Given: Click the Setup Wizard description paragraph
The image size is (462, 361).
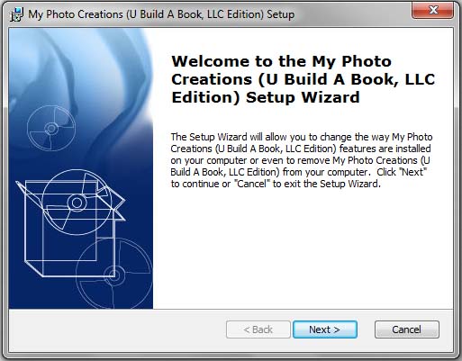Looking at the screenshot, I should [302, 160].
